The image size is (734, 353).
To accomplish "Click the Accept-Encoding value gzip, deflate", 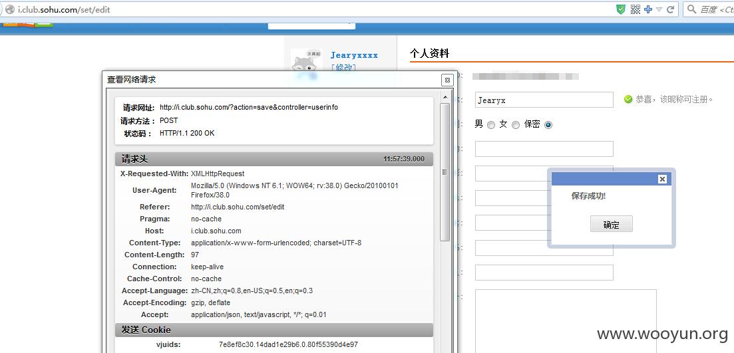I will (211, 302).
